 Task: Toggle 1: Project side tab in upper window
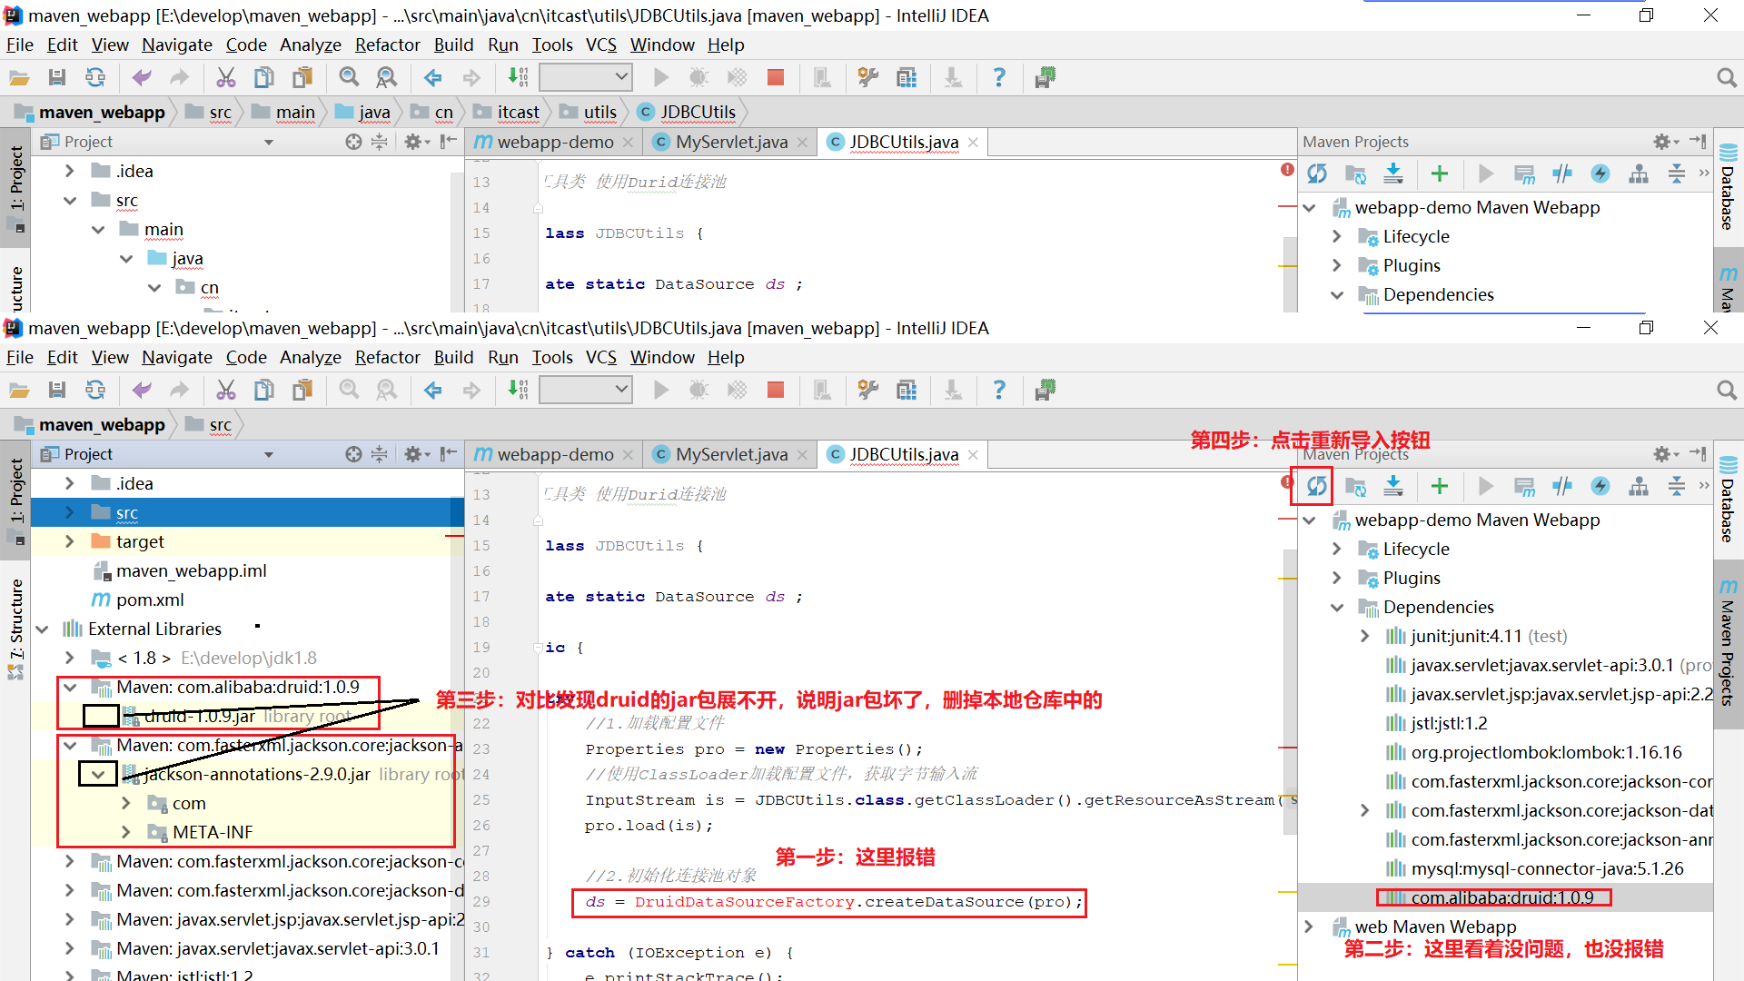coord(16,187)
